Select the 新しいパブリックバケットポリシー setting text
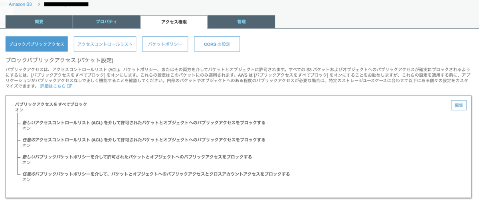479x208 pixels. tap(137, 157)
